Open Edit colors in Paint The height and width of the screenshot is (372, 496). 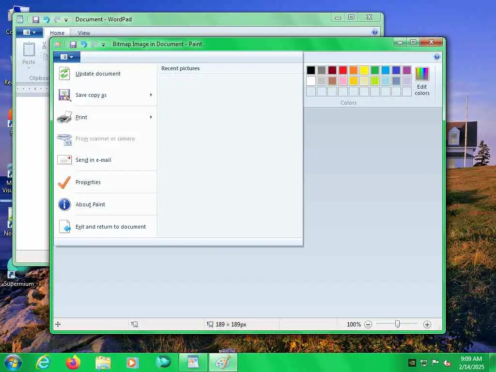point(422,81)
